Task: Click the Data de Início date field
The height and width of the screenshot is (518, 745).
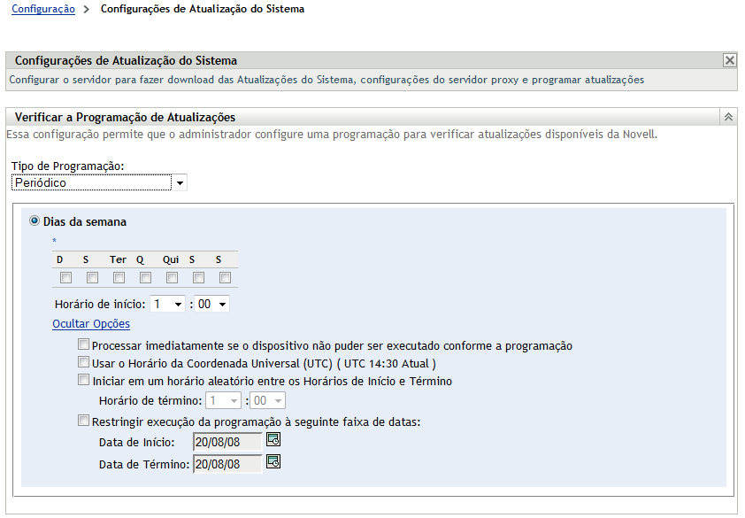Action: coord(227,442)
